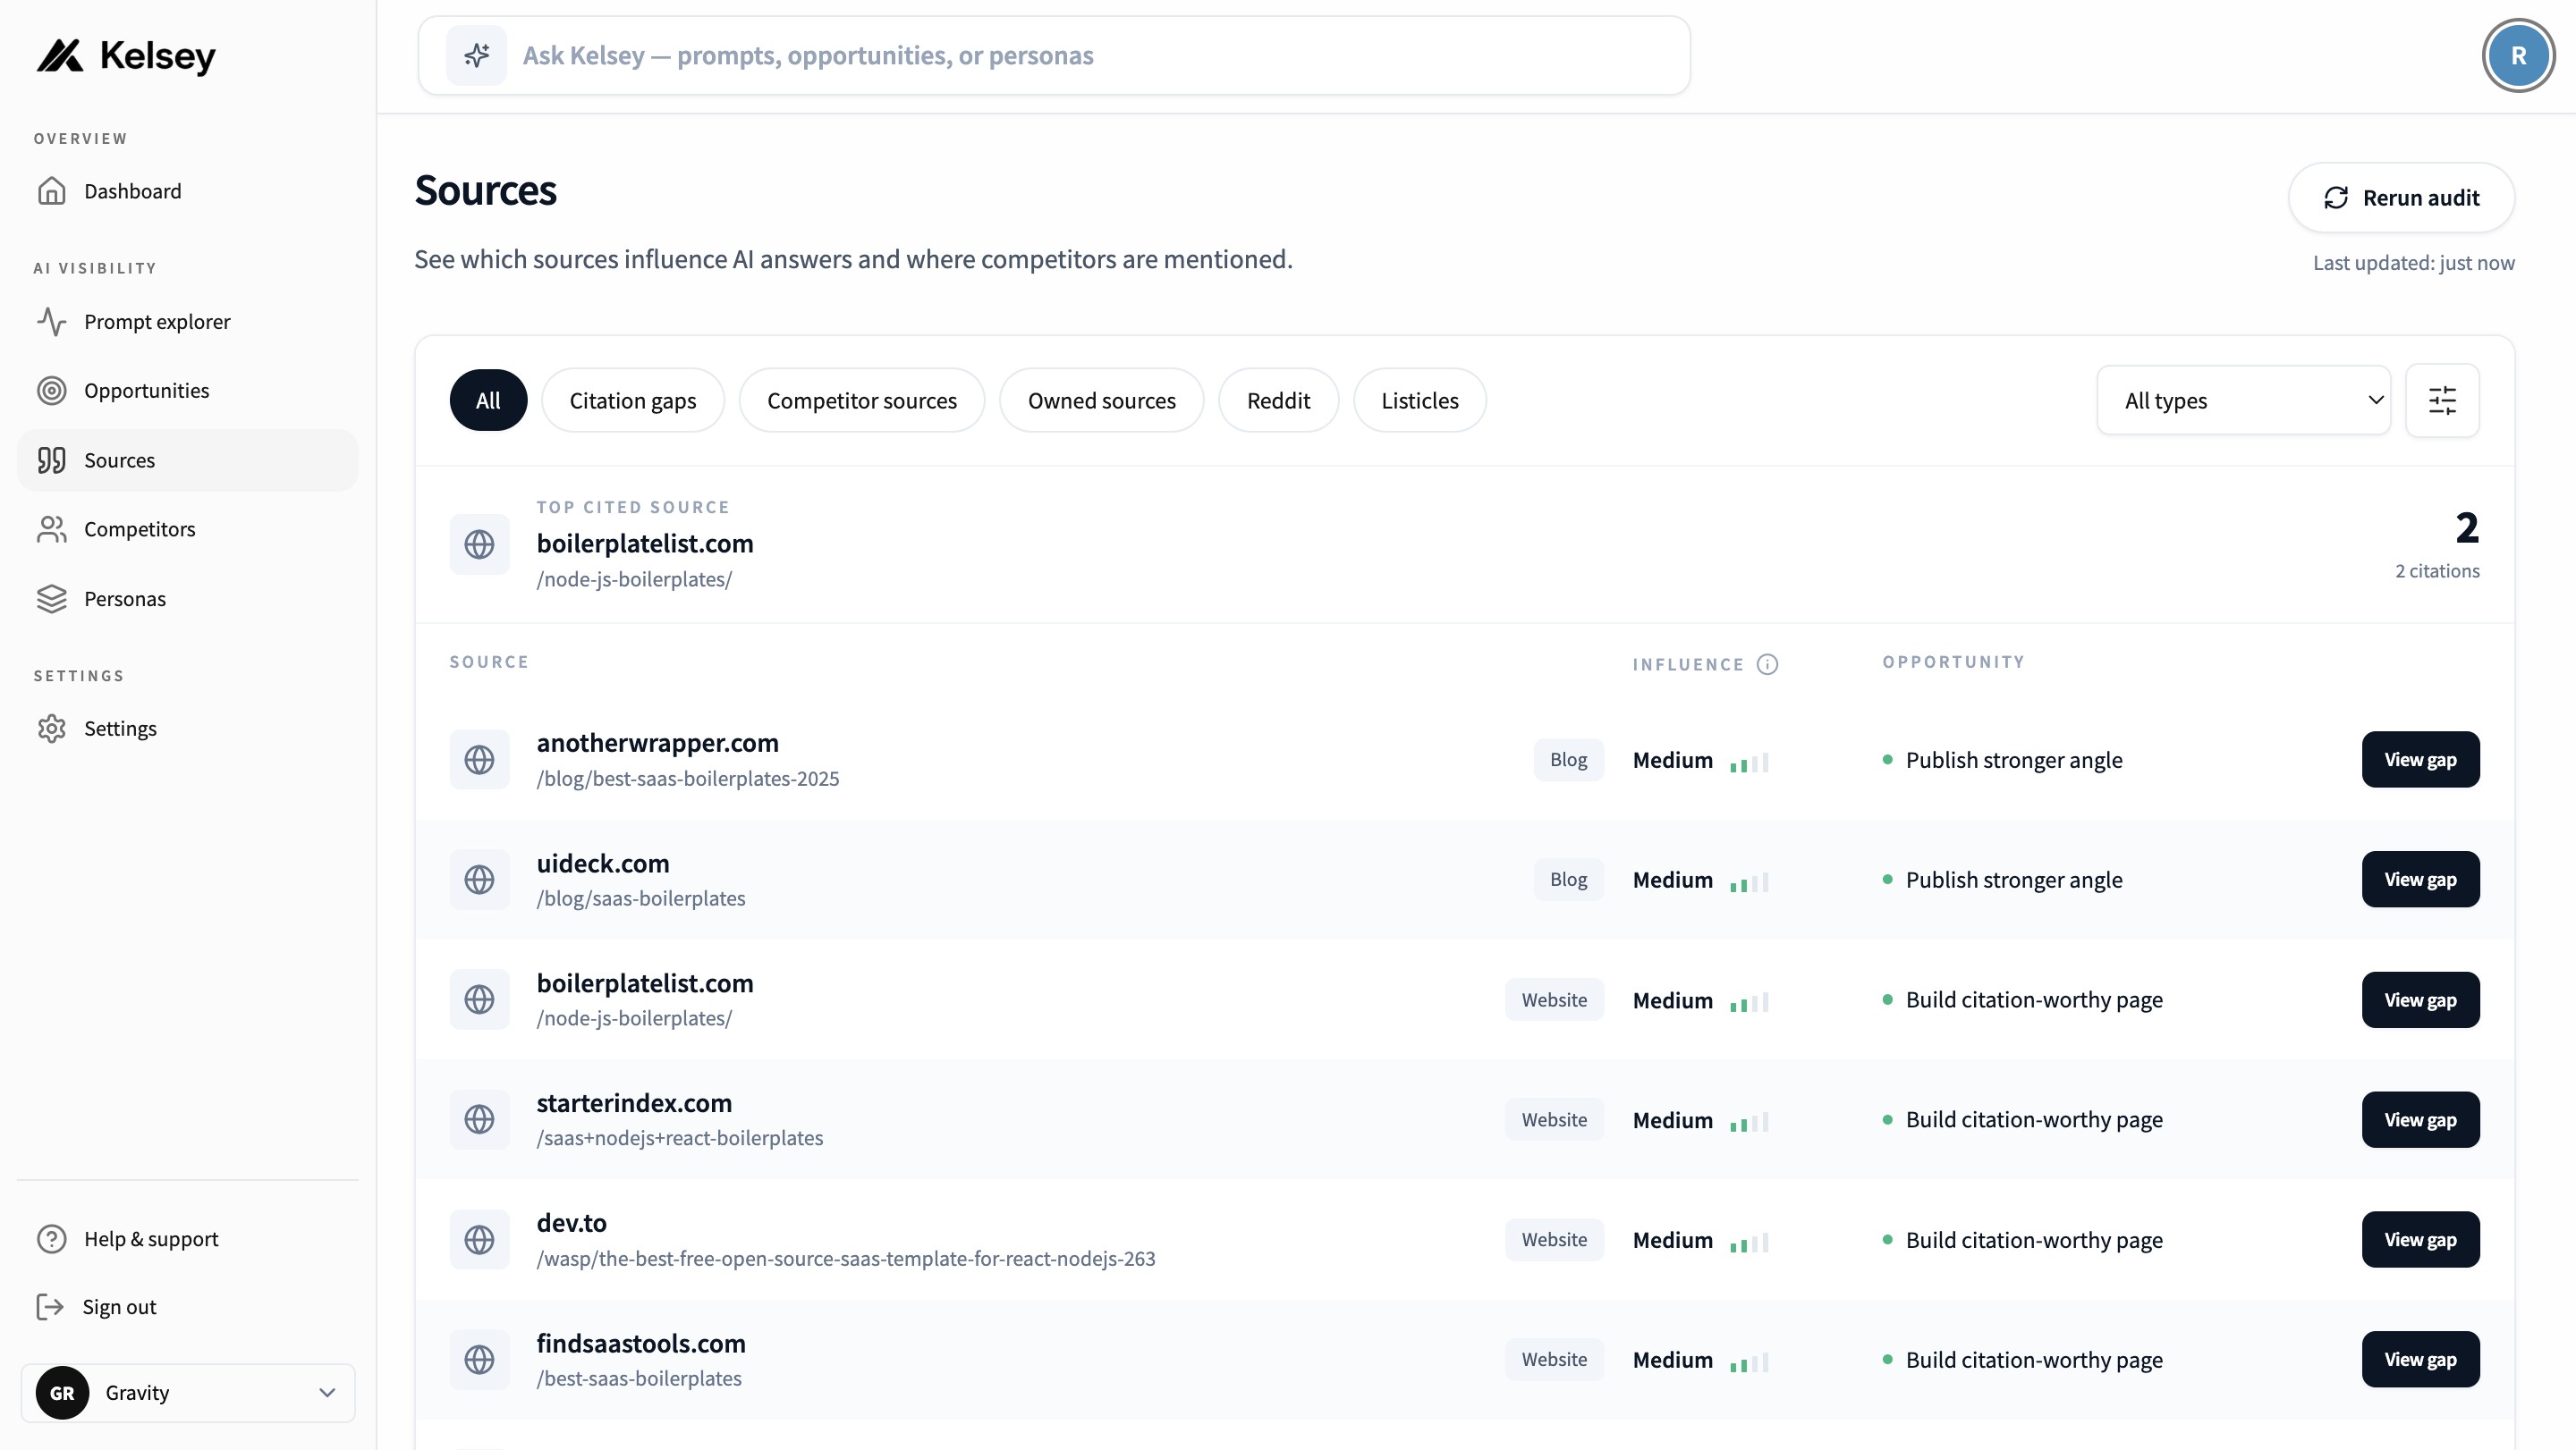
Task: Open Settings from sidebar
Action: pos(188,729)
